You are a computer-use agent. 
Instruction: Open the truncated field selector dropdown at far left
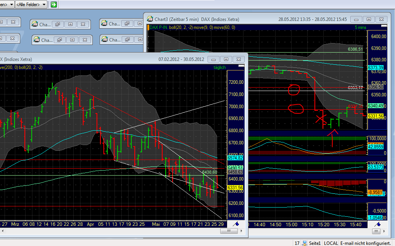pos(8,5)
